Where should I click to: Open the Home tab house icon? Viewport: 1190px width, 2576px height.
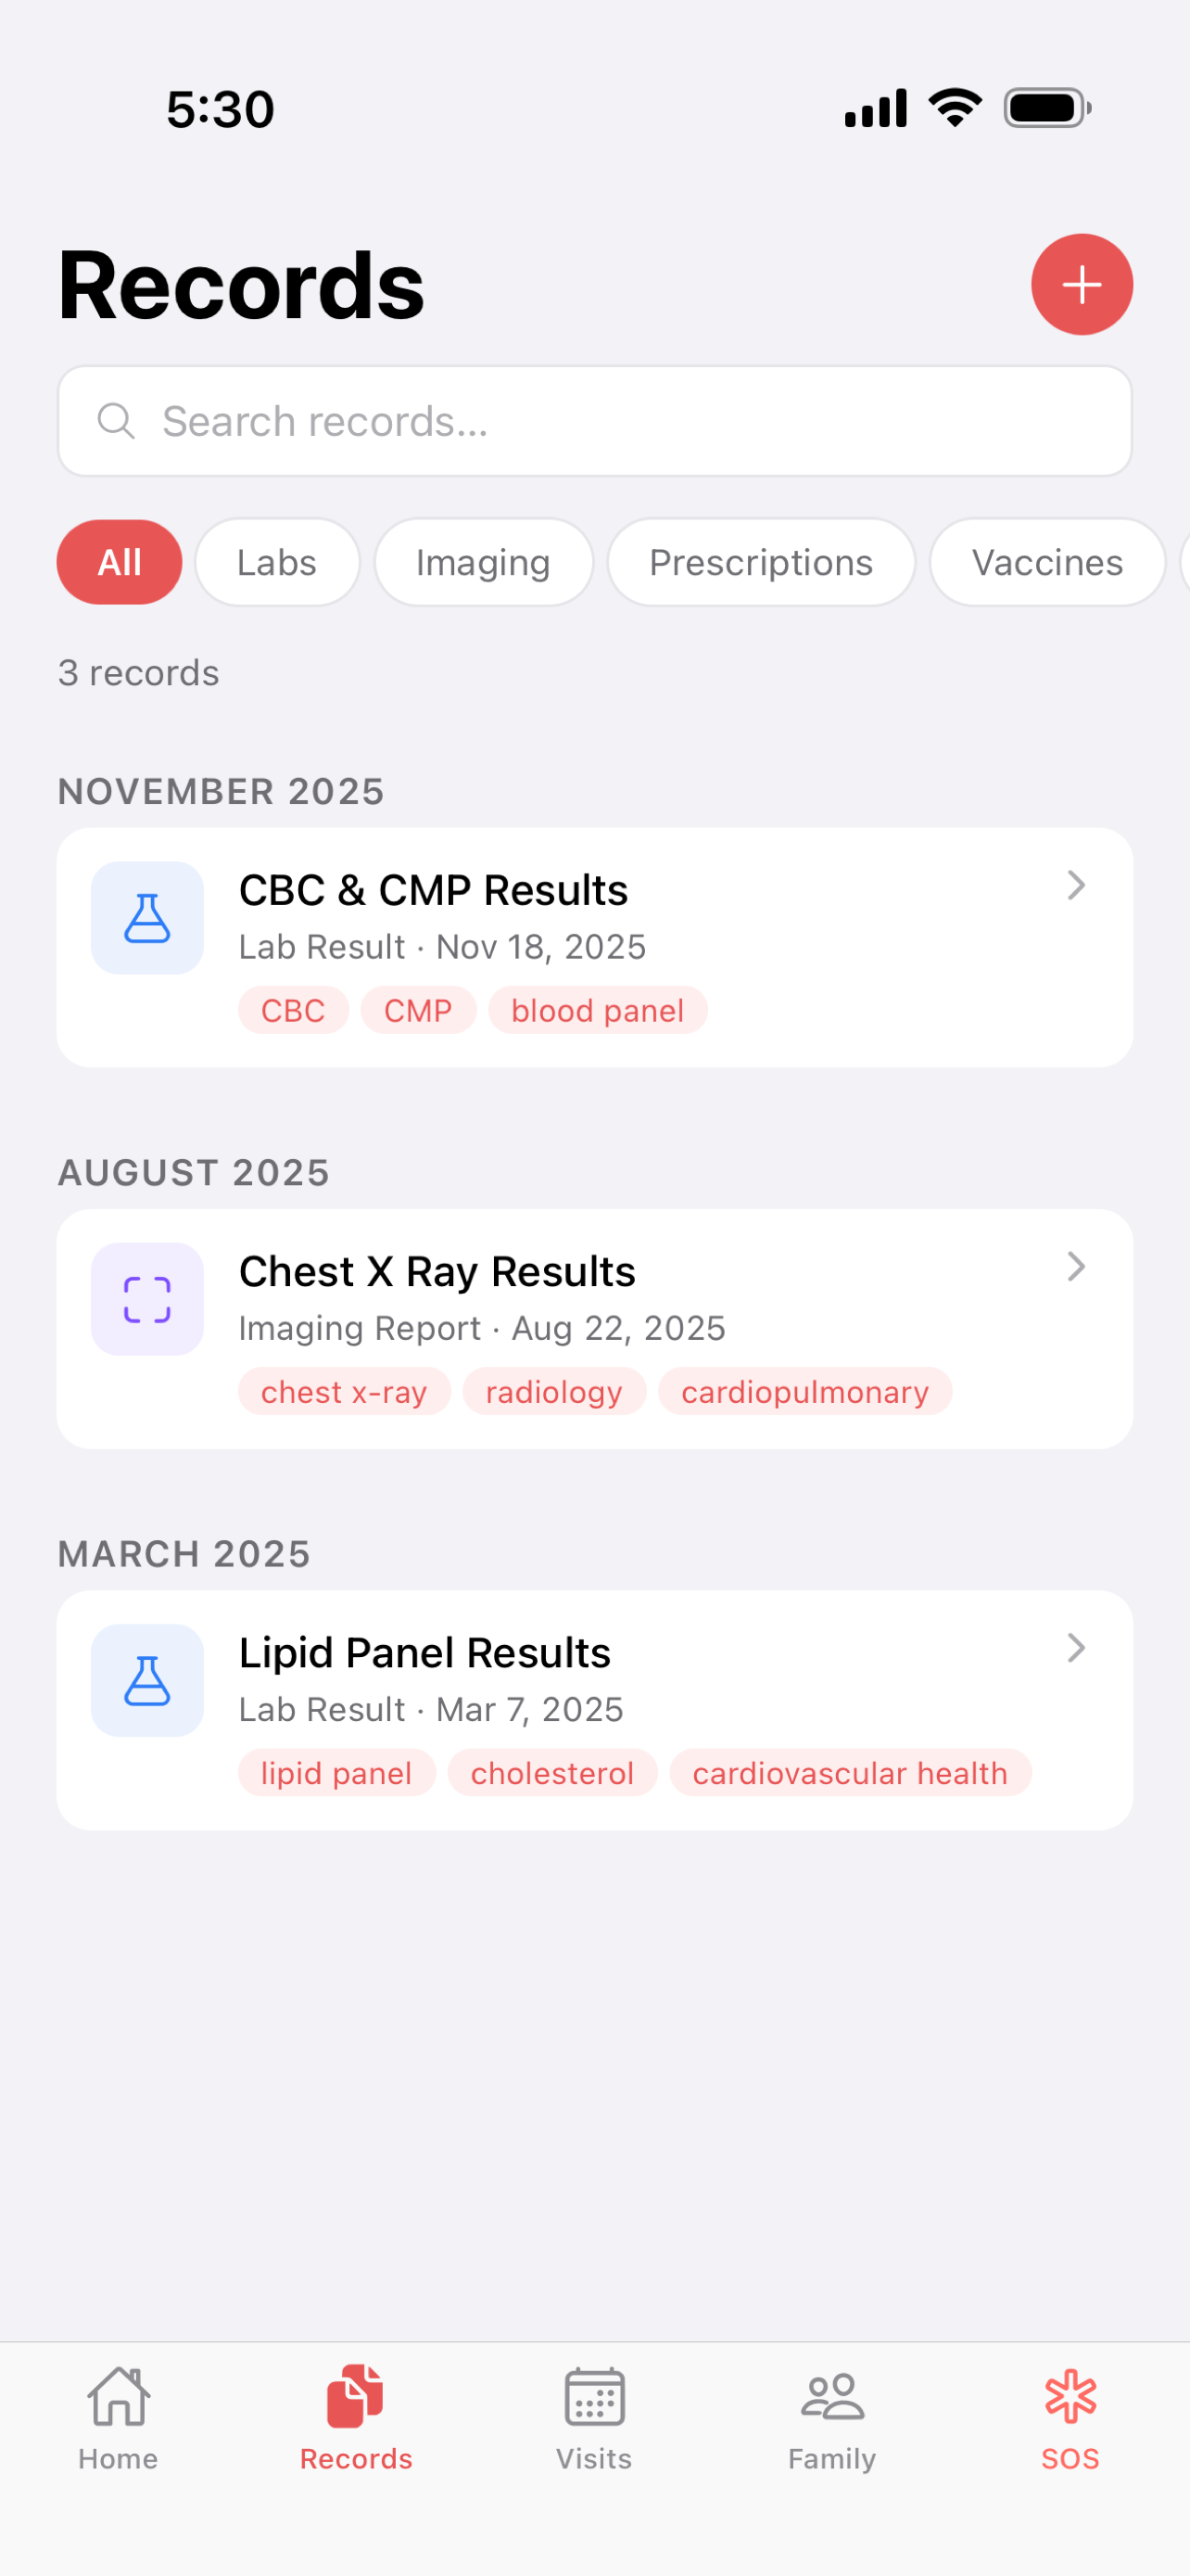point(119,2397)
